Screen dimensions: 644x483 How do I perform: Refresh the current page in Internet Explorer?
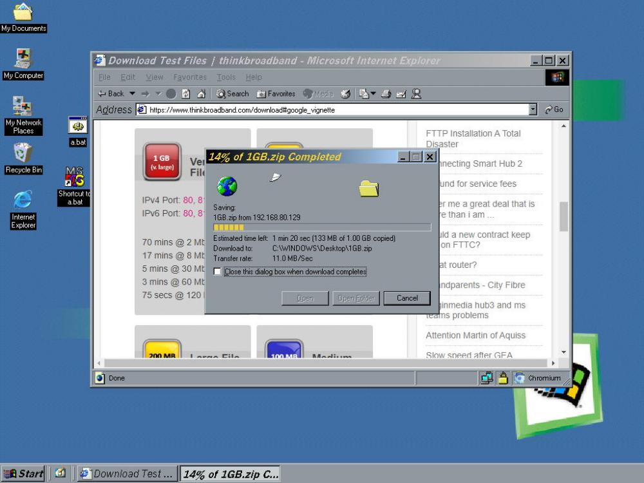184,93
